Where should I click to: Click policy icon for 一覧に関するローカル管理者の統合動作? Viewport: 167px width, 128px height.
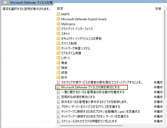(58, 92)
